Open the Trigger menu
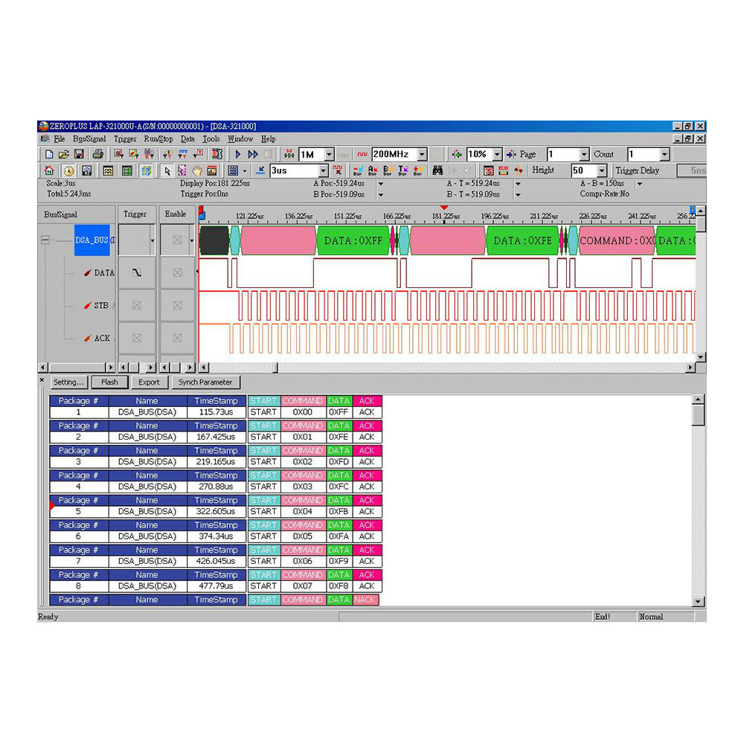Viewport: 744px width, 744px height. [x=124, y=138]
